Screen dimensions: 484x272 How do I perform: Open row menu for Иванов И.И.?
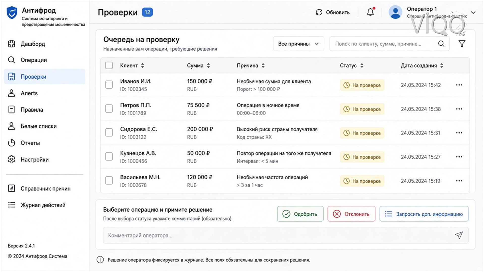tap(459, 85)
